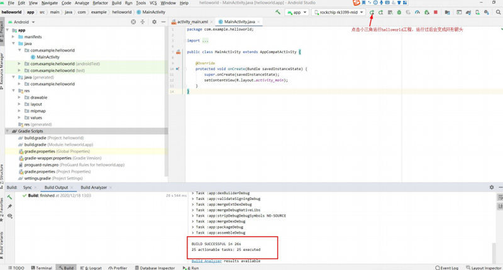The height and width of the screenshot is (270, 503).
Task: Click Attach Debugger to Android Process icon
Action: click(427, 12)
